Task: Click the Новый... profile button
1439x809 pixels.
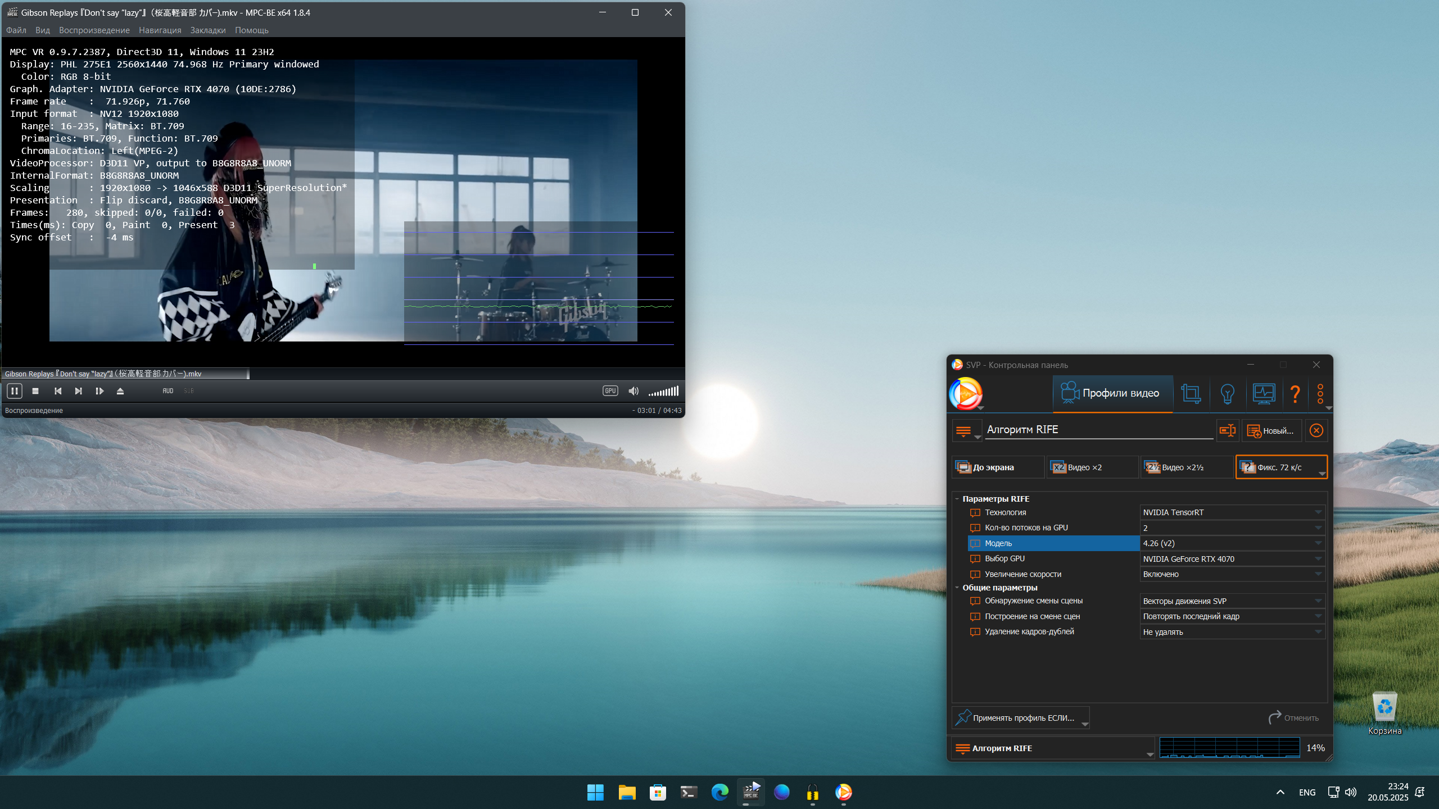Action: (1271, 431)
